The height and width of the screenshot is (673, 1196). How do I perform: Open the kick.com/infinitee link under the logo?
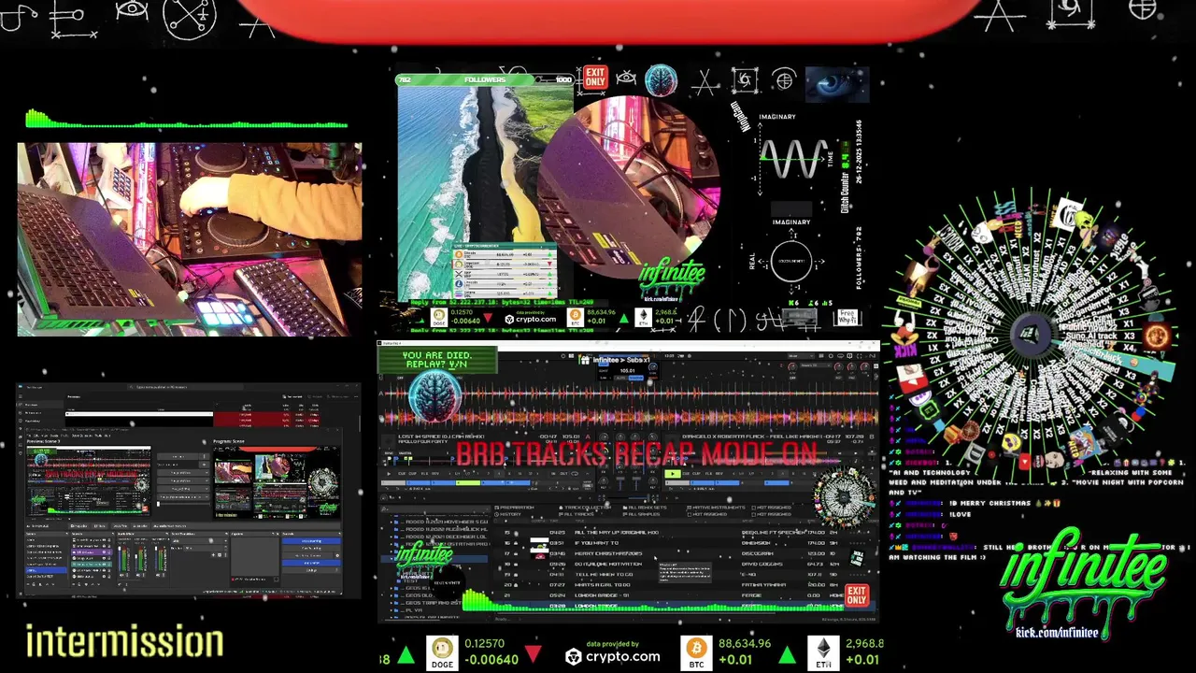coord(1057,633)
